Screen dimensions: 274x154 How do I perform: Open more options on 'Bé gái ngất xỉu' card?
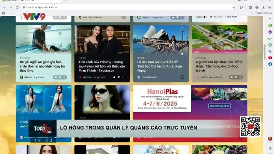point(64,77)
